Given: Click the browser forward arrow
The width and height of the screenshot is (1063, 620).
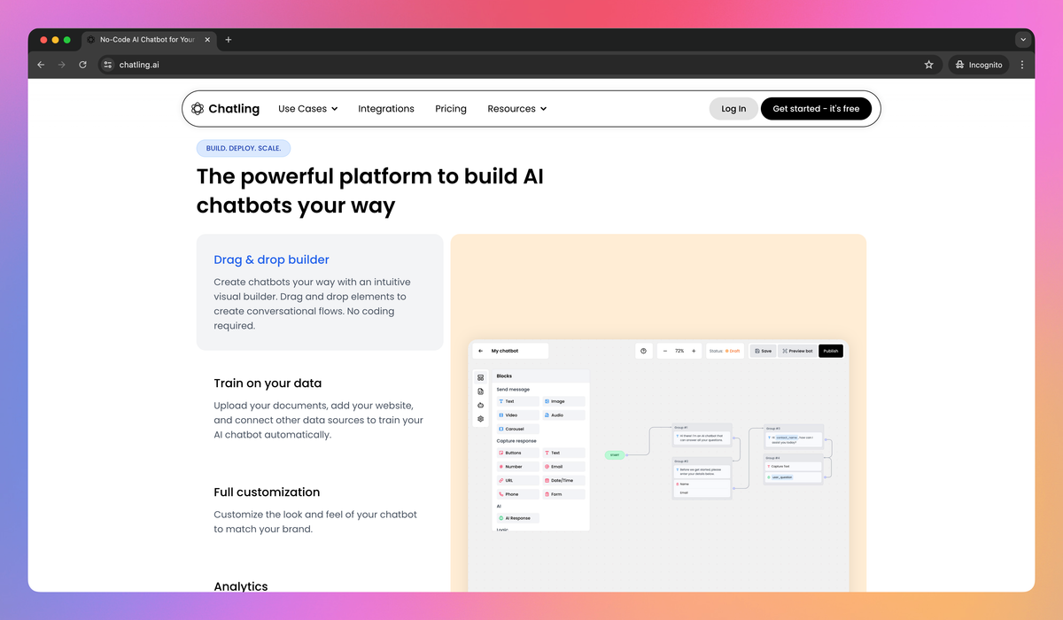Looking at the screenshot, I should coord(62,65).
